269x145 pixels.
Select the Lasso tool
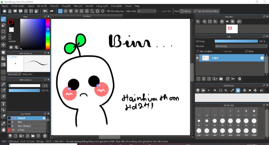click(3, 78)
